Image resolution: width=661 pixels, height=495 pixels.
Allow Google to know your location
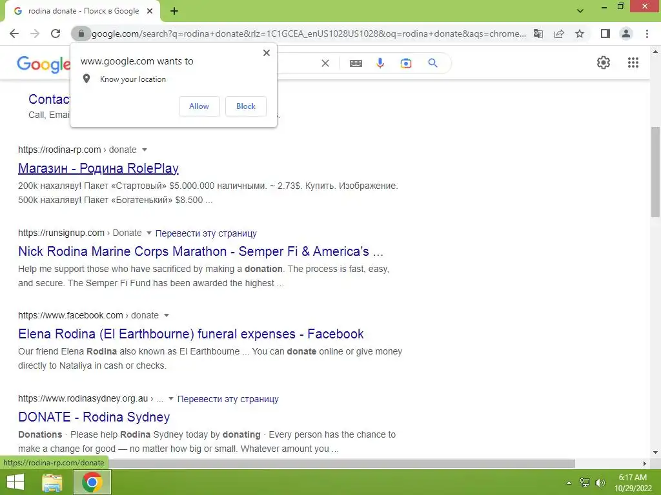[199, 106]
